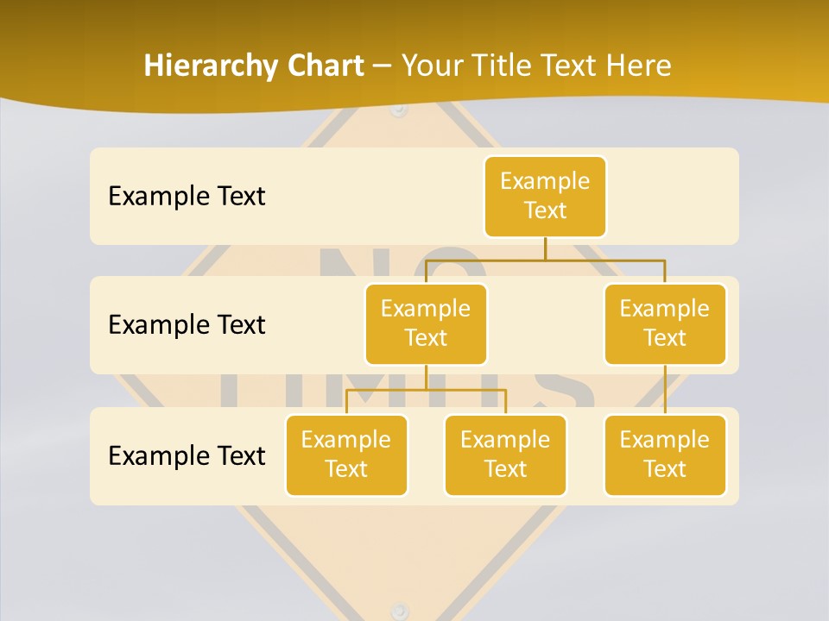Select the top-level hierarchy box
This screenshot has width=829, height=621.
[545, 196]
